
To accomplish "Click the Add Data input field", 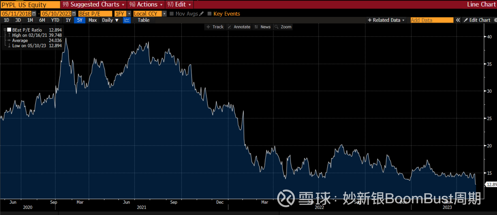I will [x=432, y=20].
